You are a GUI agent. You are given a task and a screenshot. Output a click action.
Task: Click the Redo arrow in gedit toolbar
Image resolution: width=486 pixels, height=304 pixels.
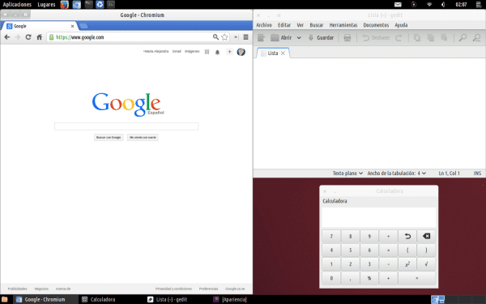pos(399,38)
